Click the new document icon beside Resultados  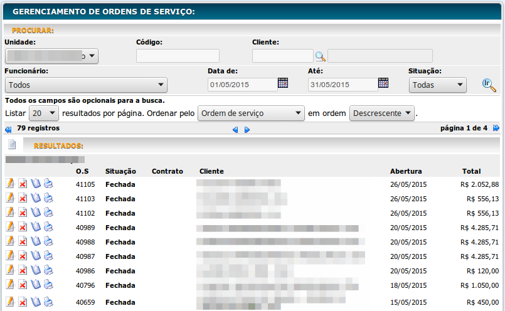pyautogui.click(x=12, y=145)
